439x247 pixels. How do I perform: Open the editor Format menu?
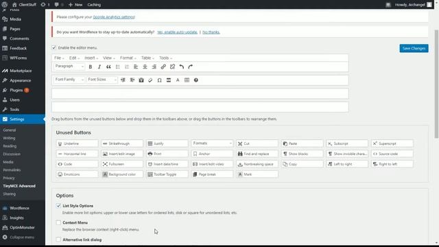(128, 58)
